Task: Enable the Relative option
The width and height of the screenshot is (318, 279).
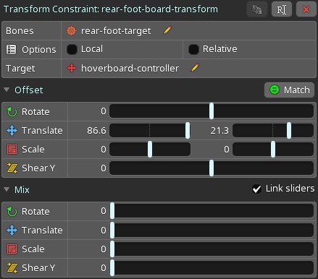Action: point(193,49)
